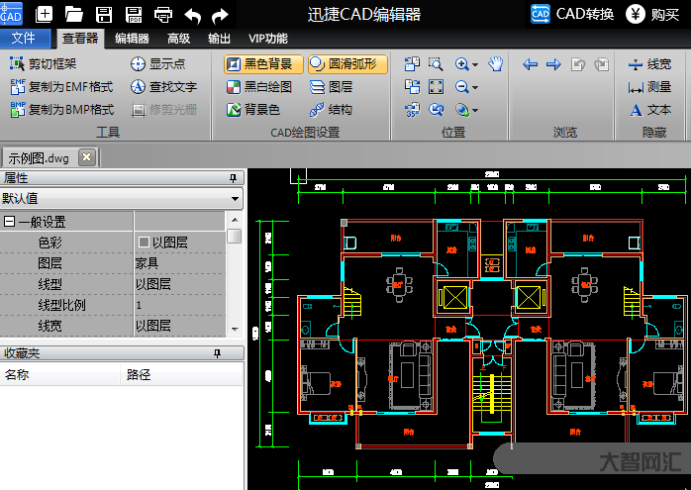Click the print icon in title bar

tap(163, 14)
